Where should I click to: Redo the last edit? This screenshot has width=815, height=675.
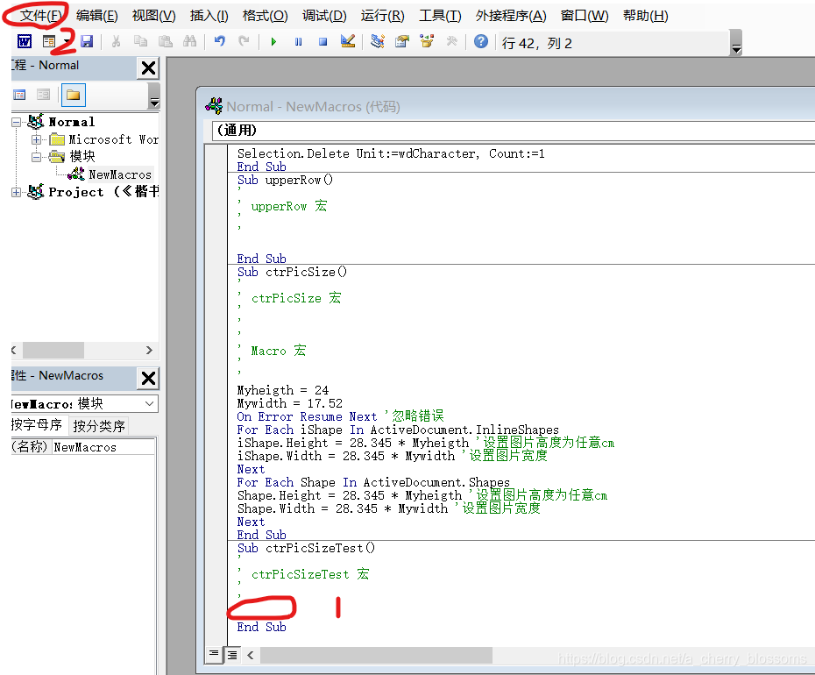point(244,41)
